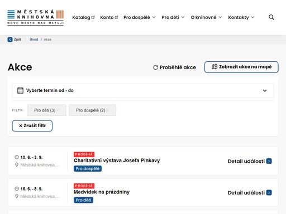Click the Zpět back arrow icon

pos(10,40)
